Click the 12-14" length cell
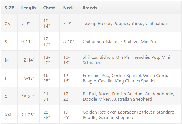 coord(28,60)
